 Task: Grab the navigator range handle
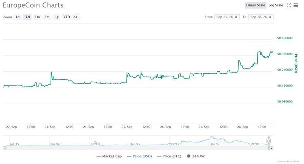[268, 141]
